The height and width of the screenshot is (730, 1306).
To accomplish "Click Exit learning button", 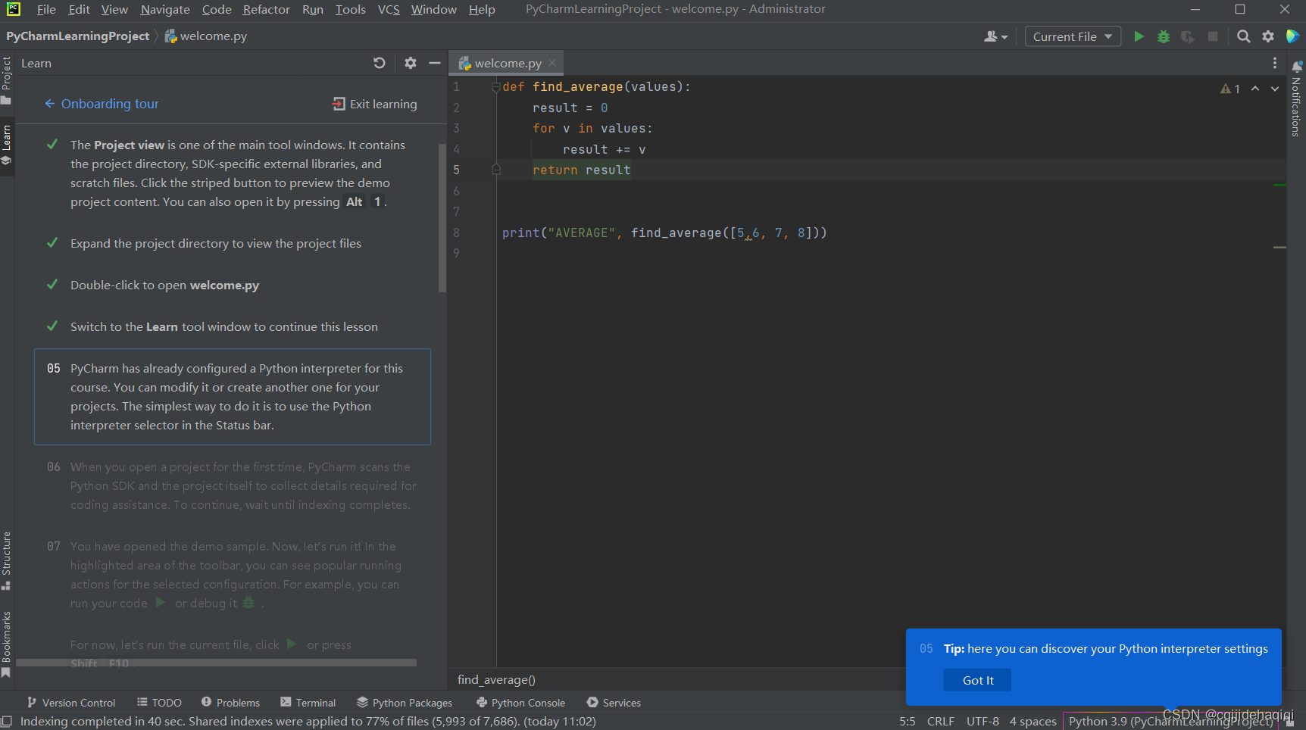I will (x=375, y=104).
